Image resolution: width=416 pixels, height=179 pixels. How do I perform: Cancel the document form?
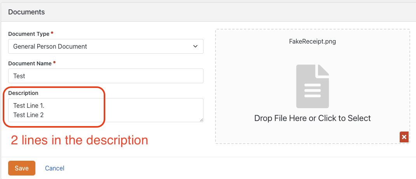(55, 168)
